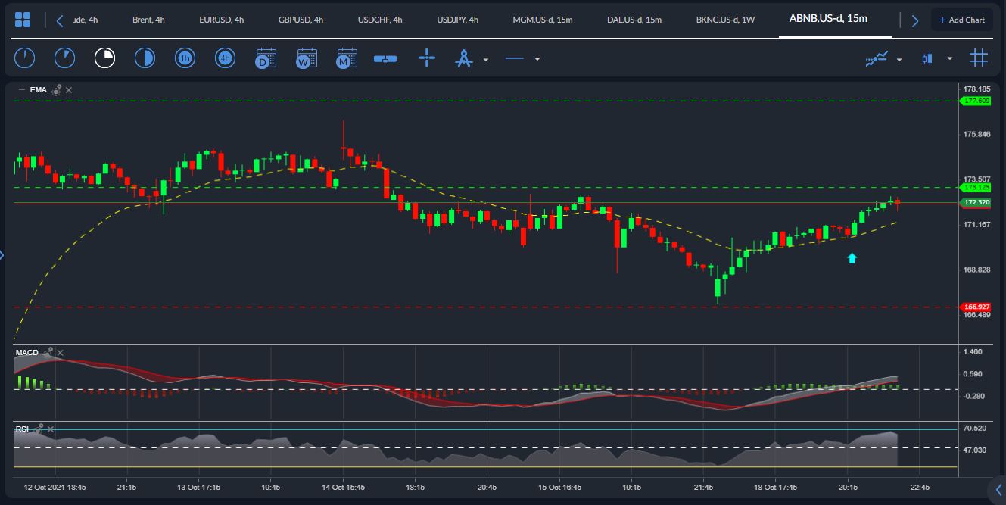Select the 1h timeframe icon

tap(185, 58)
